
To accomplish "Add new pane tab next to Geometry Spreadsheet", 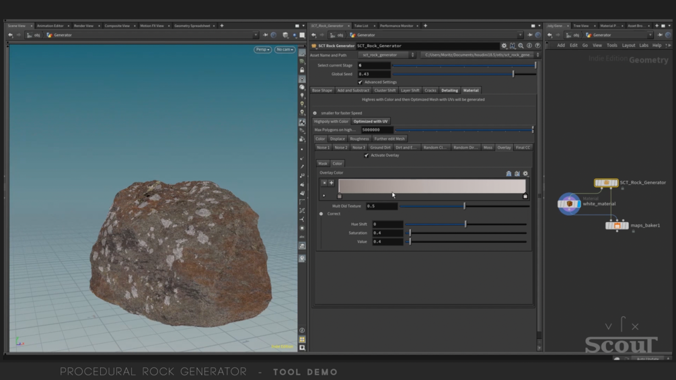I will 222,26.
